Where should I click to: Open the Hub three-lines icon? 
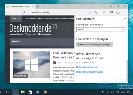click(105, 12)
